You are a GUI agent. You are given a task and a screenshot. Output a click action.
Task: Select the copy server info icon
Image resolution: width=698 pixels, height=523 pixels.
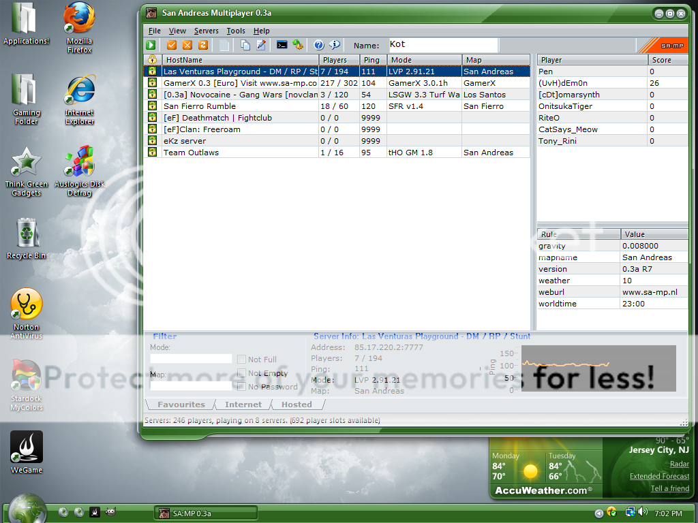click(244, 45)
